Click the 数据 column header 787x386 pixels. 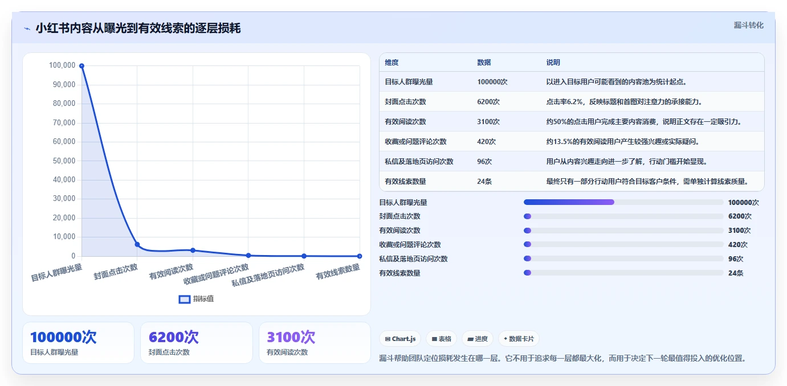coord(484,63)
